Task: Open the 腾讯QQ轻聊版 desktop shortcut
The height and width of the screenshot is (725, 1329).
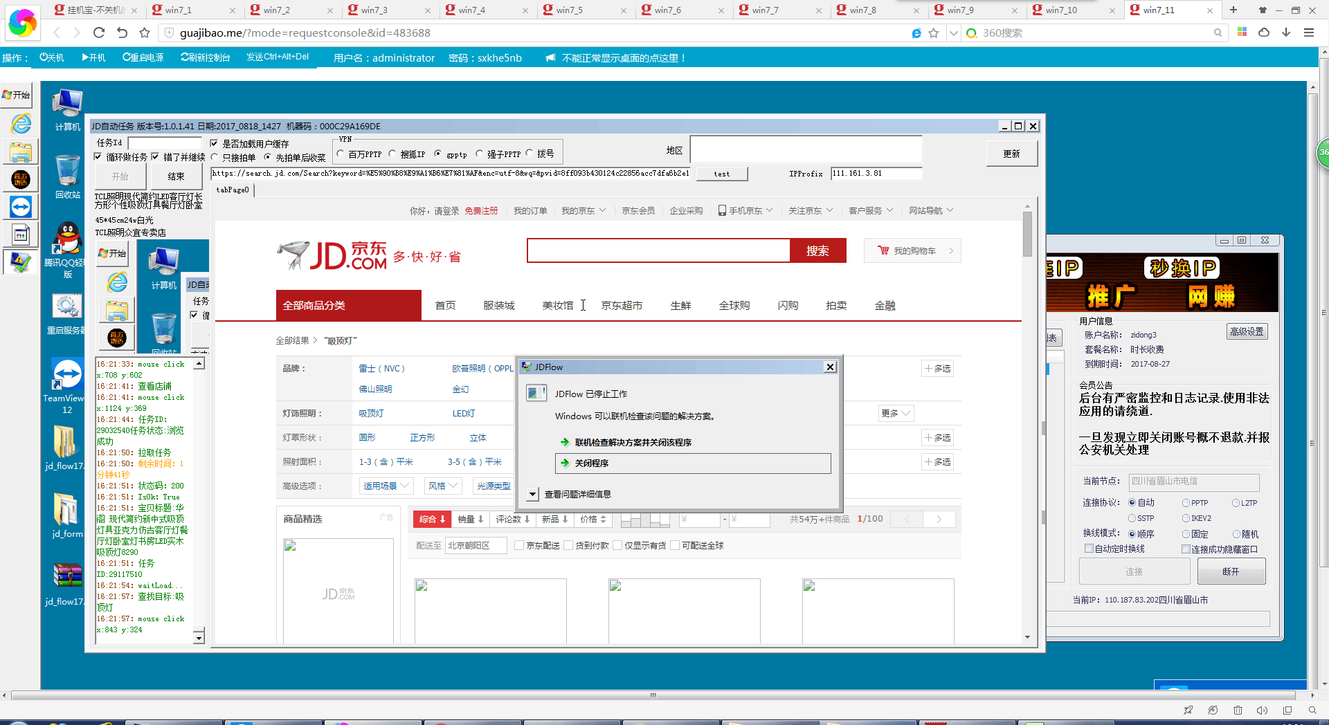Action: (66, 250)
